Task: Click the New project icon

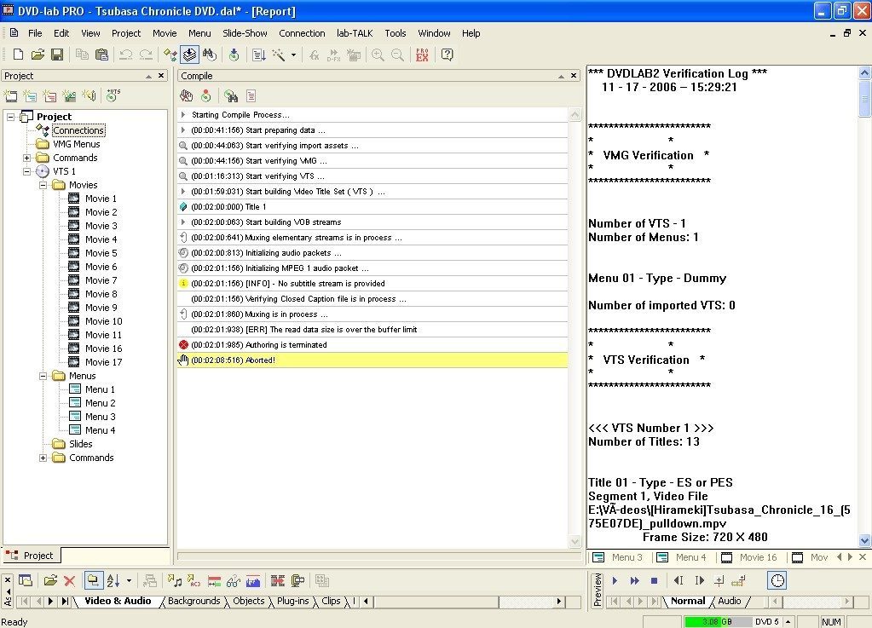Action: 19,55
